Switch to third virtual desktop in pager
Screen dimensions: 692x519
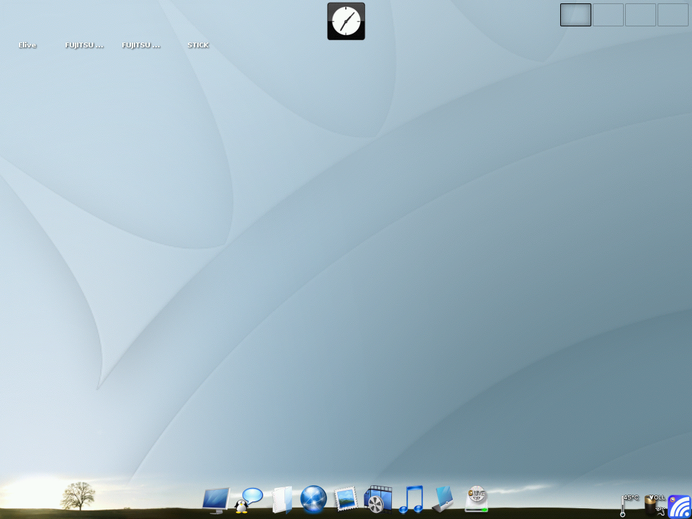(x=641, y=15)
